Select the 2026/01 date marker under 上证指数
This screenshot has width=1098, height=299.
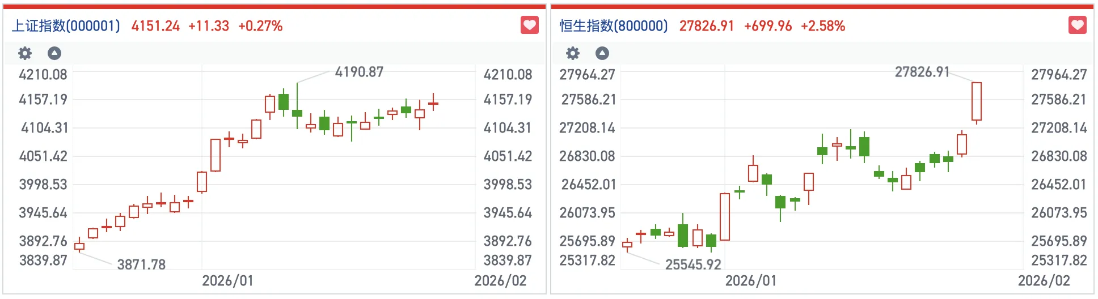(x=227, y=281)
